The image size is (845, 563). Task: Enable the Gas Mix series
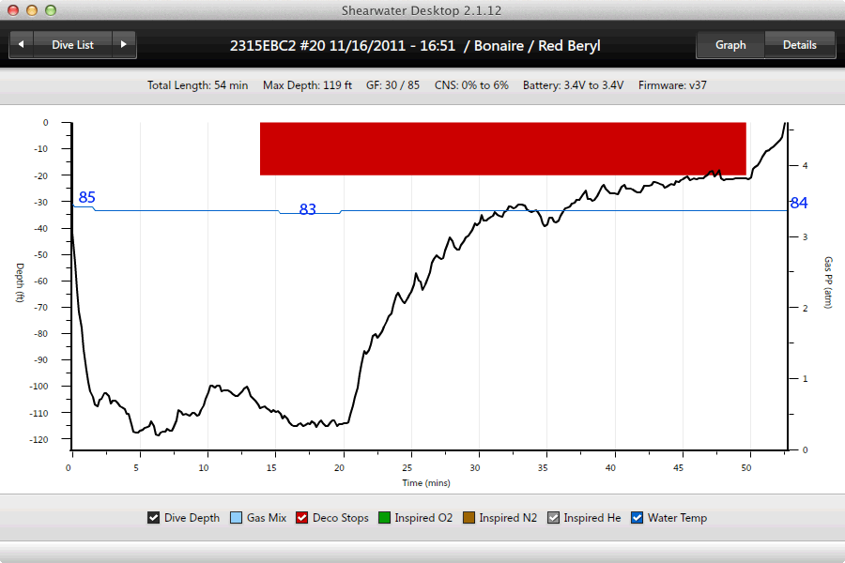click(236, 518)
